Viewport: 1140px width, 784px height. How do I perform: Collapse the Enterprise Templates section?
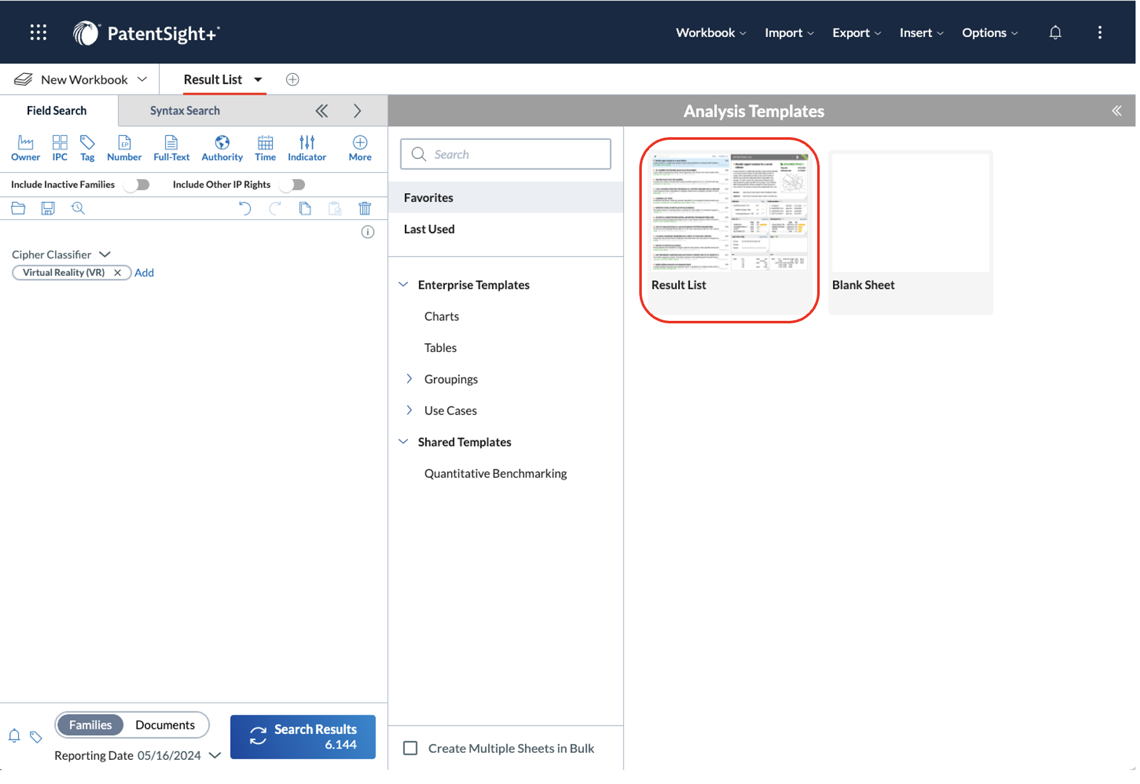tap(403, 284)
